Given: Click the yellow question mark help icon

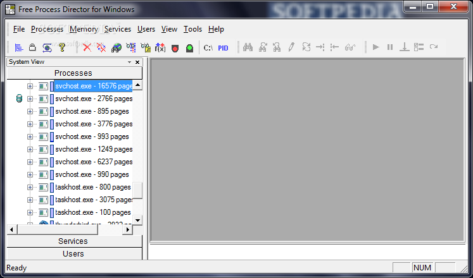Looking at the screenshot, I should click(62, 47).
